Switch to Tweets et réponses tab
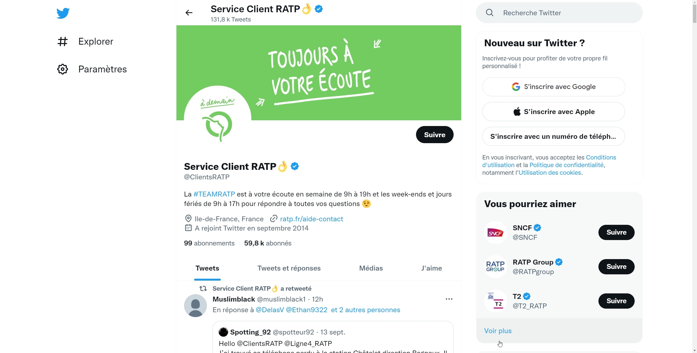This screenshot has width=697, height=353. 289,268
